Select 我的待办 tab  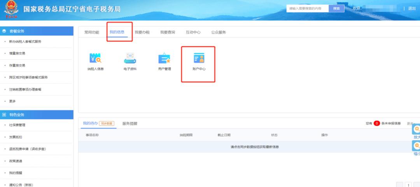pyautogui.click(x=90, y=123)
